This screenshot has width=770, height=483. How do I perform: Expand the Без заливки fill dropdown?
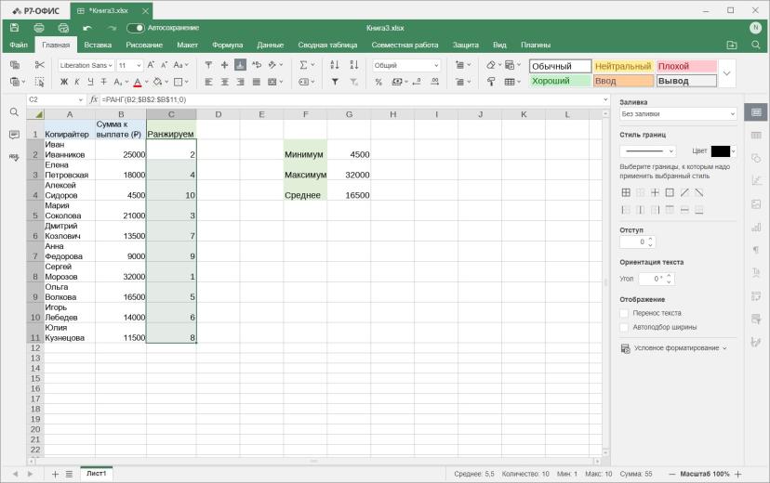pos(678,113)
